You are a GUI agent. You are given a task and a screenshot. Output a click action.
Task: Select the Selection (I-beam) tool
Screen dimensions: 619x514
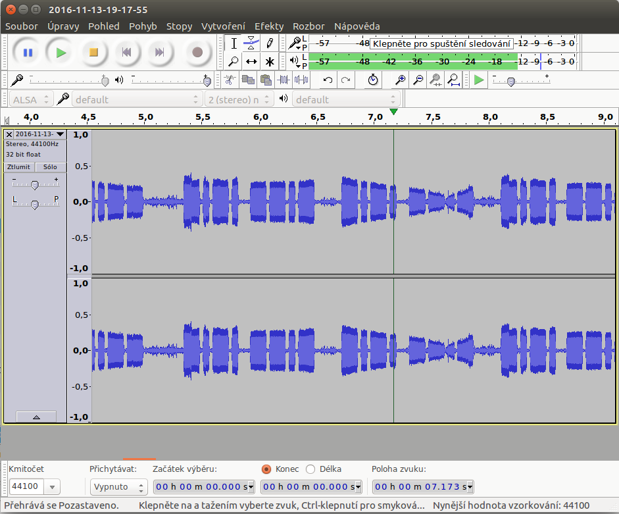[234, 43]
